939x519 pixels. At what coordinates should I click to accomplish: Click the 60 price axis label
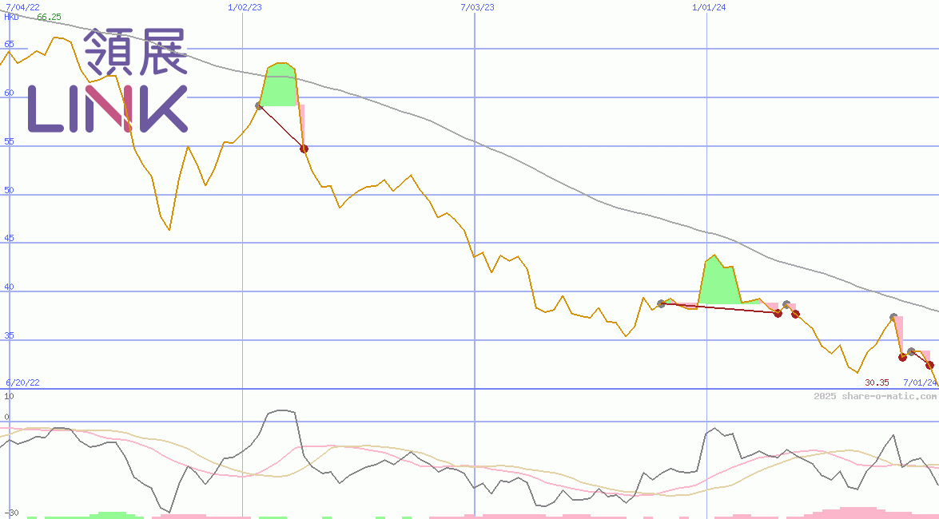(9, 93)
